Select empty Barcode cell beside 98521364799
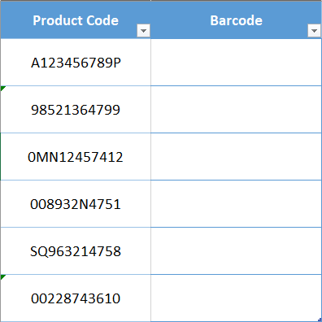The height and width of the screenshot is (322, 322). point(236,110)
